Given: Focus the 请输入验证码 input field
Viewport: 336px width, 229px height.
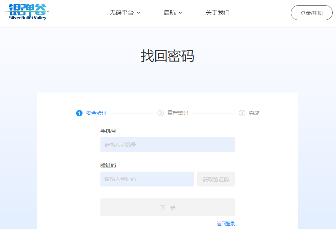Looking at the screenshot, I should pyautogui.click(x=147, y=179).
